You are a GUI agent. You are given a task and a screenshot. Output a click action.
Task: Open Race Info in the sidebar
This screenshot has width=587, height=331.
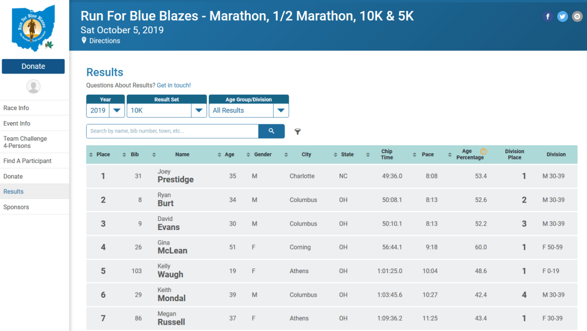[16, 108]
